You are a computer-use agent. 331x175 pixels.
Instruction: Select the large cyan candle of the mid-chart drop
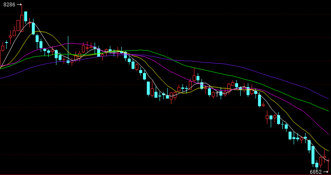(148, 88)
